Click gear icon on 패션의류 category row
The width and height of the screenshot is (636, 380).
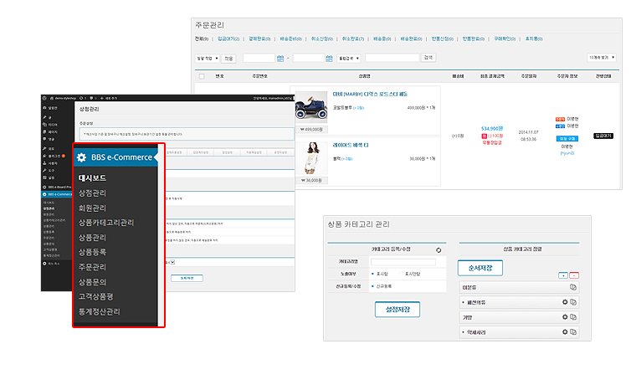pos(565,302)
